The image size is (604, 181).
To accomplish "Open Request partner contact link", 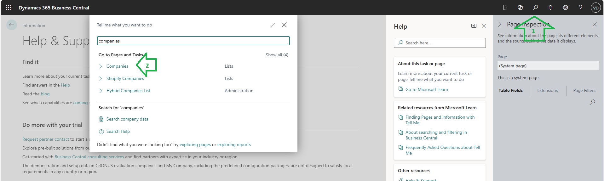I will 46,139.
